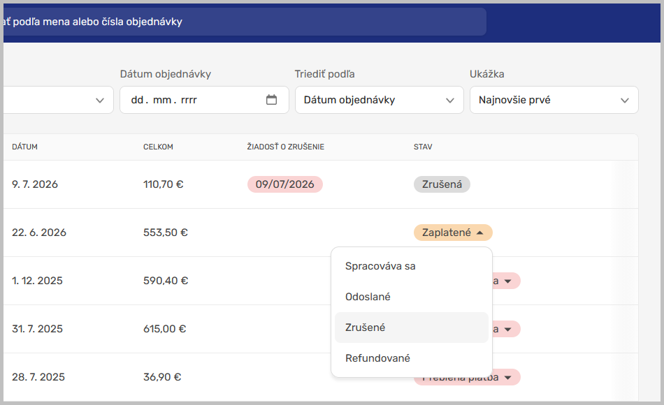Click the ŽIADOSŤ O ZRUŠENIE column header

click(x=285, y=147)
